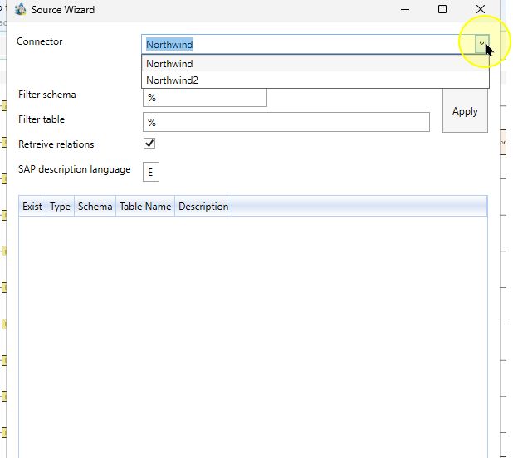Click the Filter table input field
This screenshot has width=513, height=458.
pyautogui.click(x=286, y=122)
